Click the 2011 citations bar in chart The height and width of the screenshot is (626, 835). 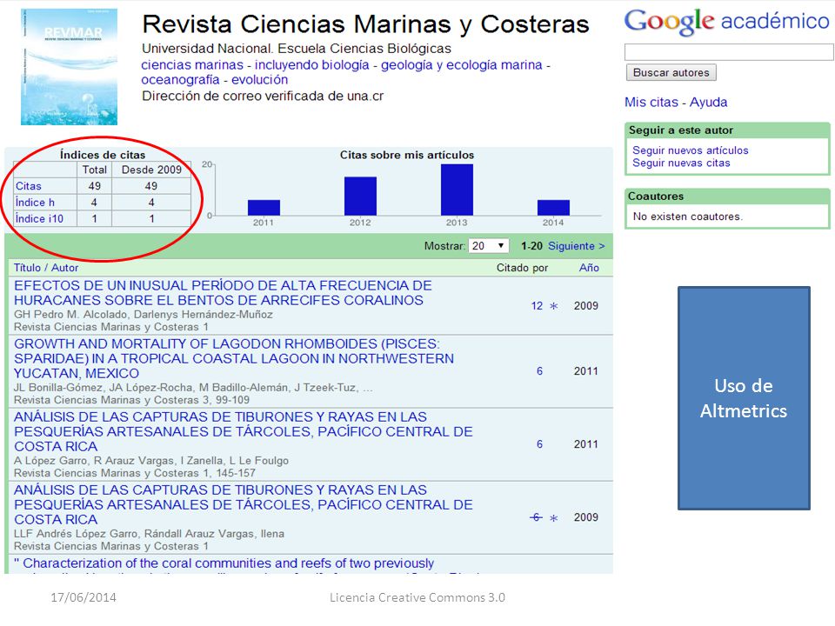click(264, 208)
